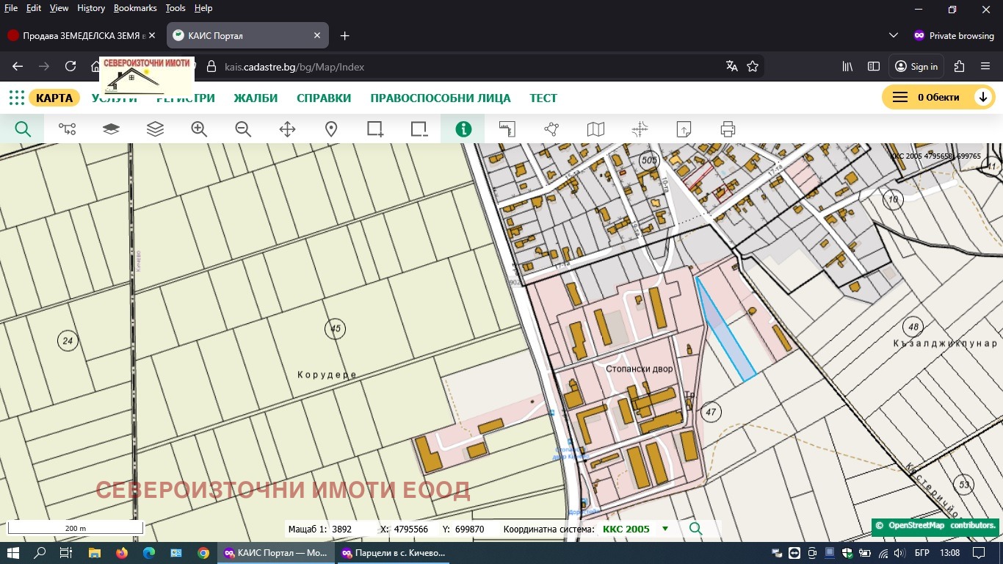Image resolution: width=1003 pixels, height=564 pixels.
Task: Activate the add-to-selection rectangle tool
Action: click(x=375, y=129)
